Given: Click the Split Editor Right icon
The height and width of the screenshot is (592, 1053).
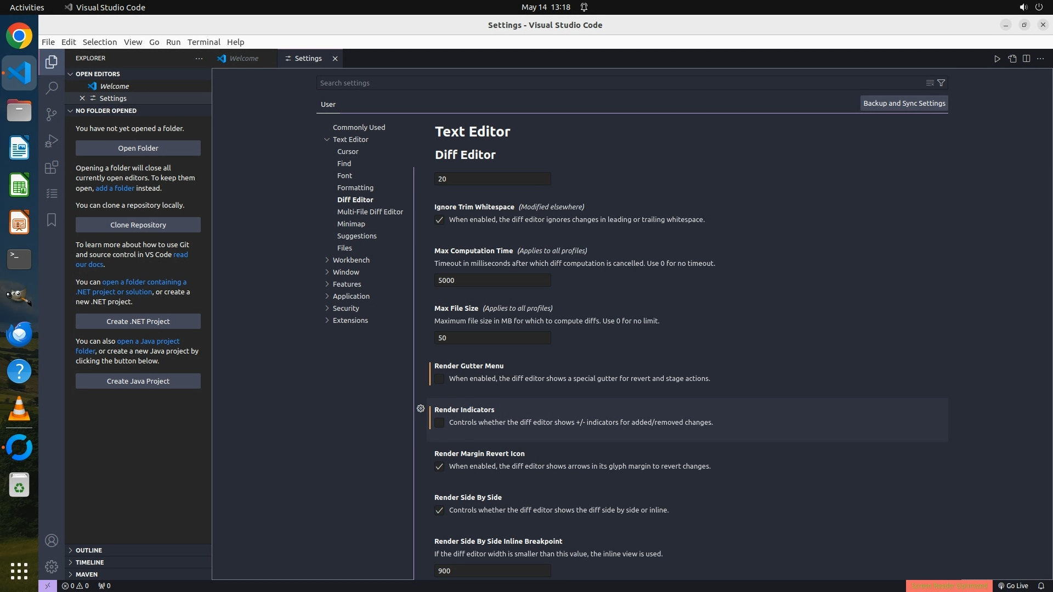Looking at the screenshot, I should (x=1026, y=59).
